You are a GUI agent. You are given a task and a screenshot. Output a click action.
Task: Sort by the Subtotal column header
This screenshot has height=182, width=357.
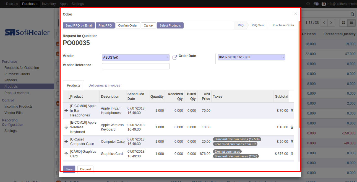coord(282,97)
